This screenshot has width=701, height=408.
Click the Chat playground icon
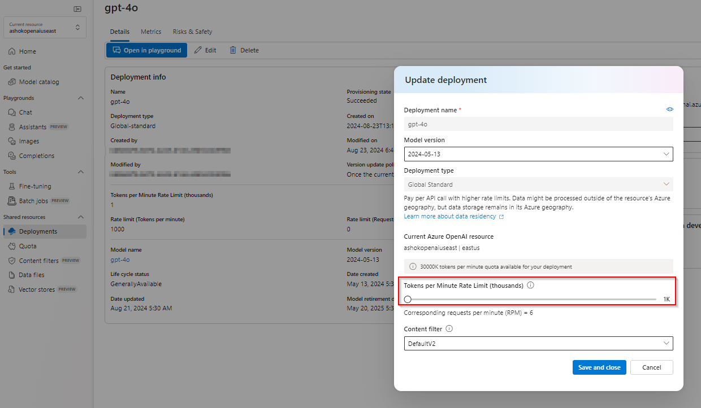click(12, 112)
